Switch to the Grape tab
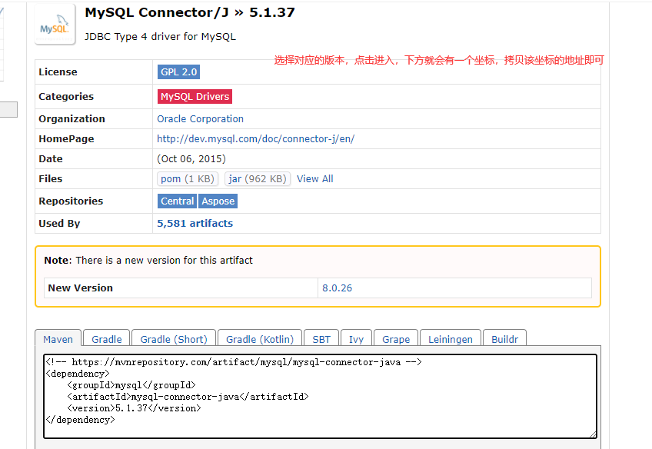 point(396,339)
